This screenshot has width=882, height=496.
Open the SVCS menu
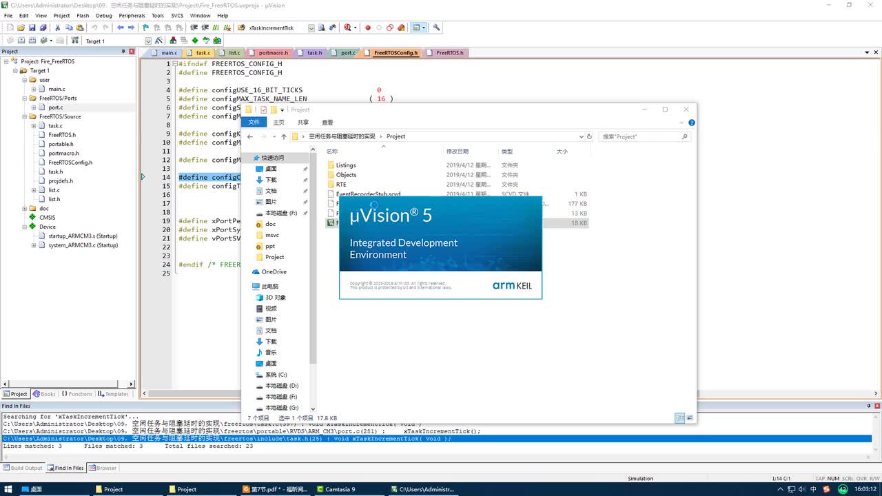(x=177, y=15)
